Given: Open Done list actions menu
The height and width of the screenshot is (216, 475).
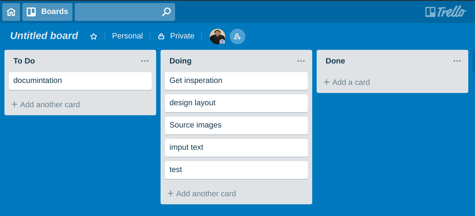Looking at the screenshot, I should coord(457,61).
